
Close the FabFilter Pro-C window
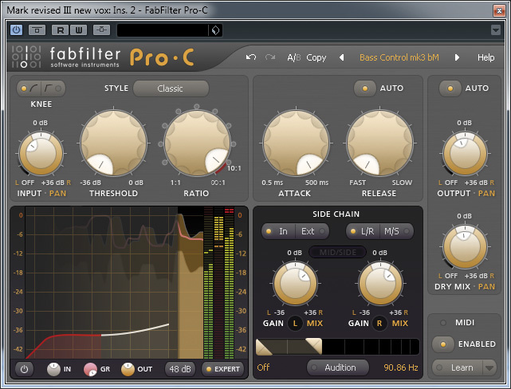point(499,10)
